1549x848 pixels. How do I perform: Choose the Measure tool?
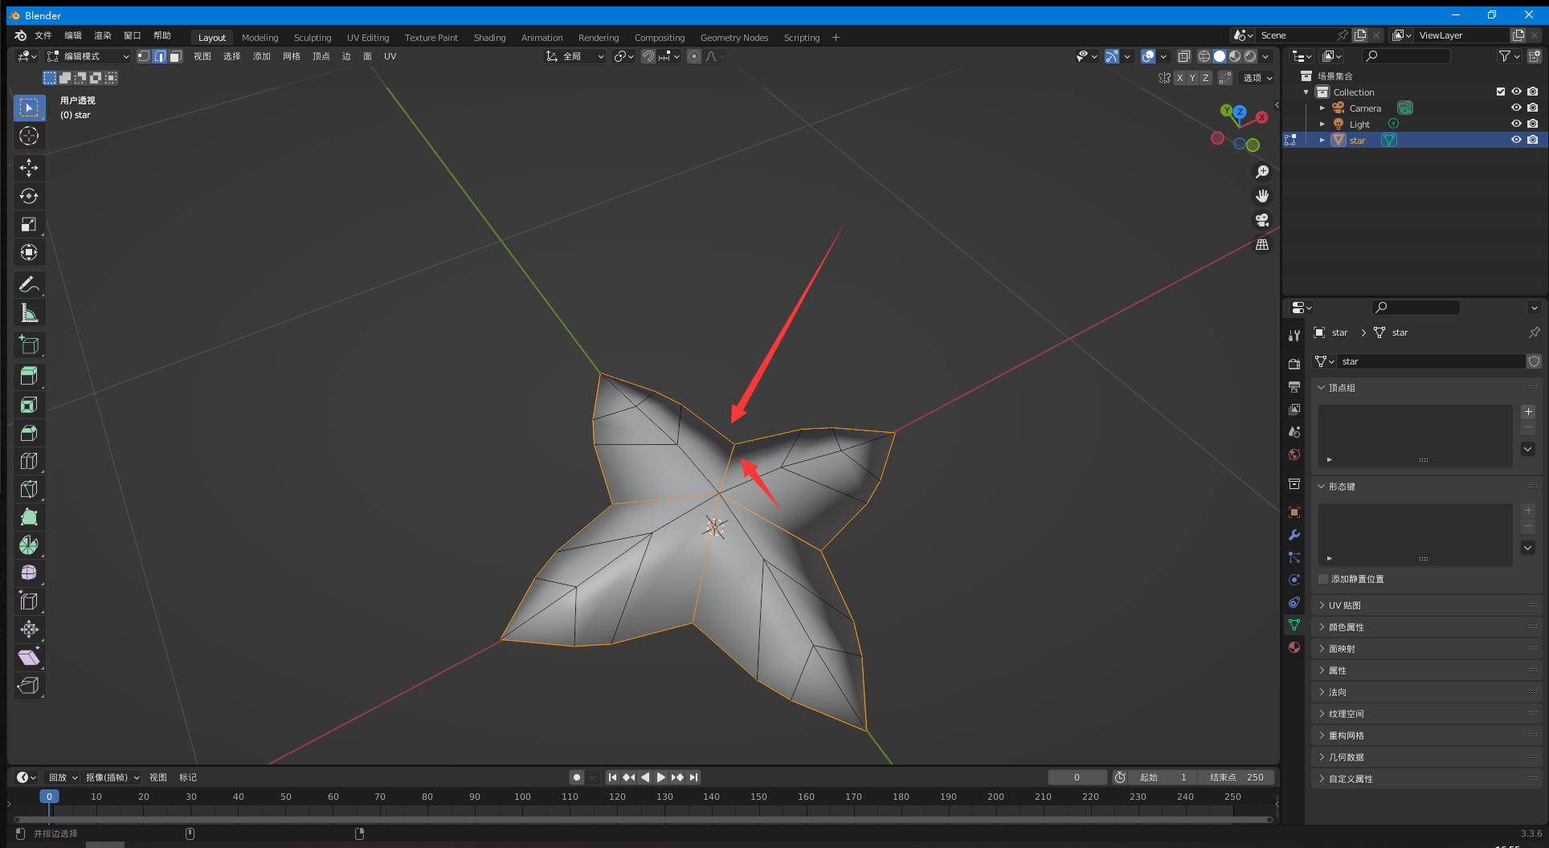tap(29, 312)
